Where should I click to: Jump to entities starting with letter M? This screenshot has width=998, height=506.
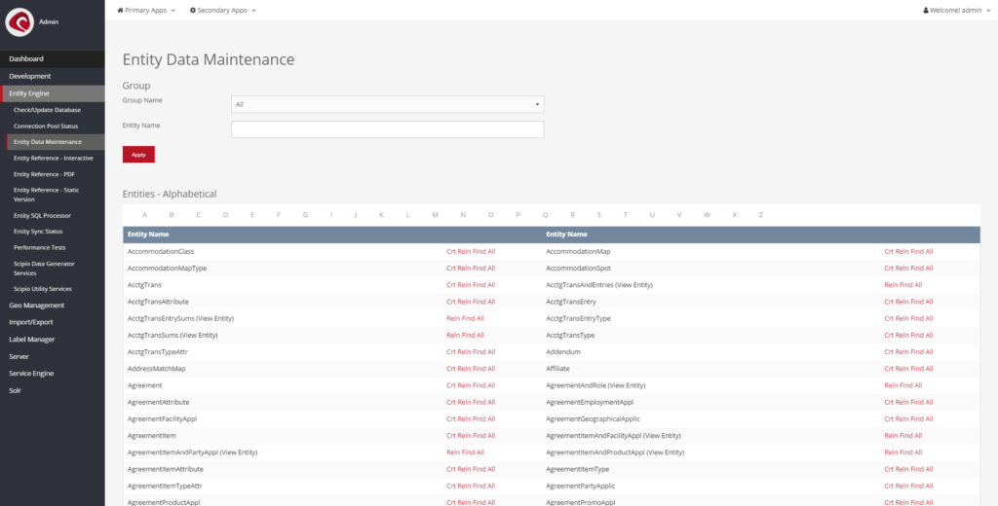435,215
